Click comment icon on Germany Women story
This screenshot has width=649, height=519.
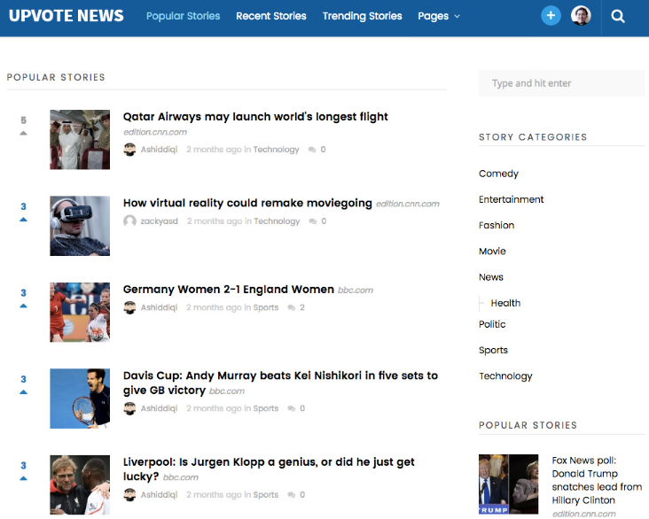click(292, 307)
